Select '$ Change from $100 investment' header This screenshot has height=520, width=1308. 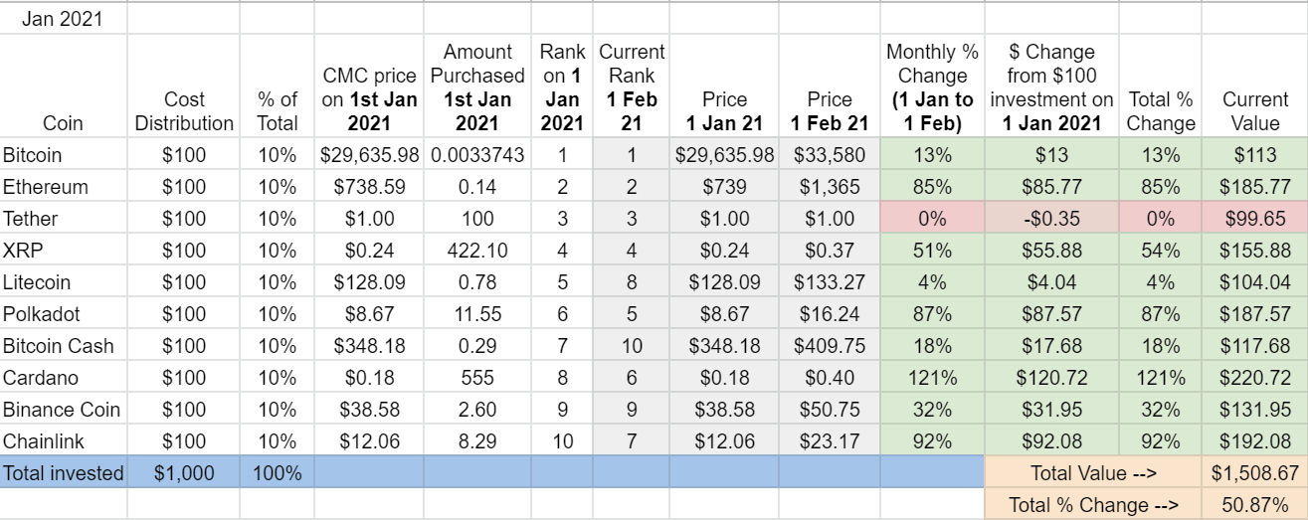pos(1051,87)
